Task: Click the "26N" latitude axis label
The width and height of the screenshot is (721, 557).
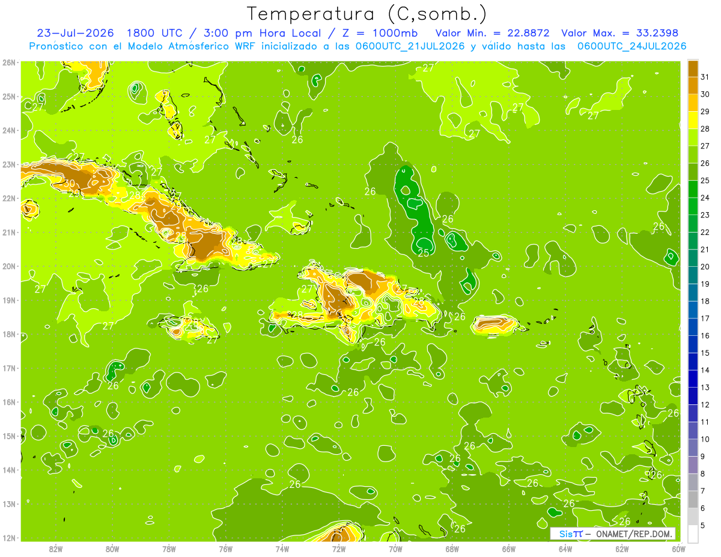Action: (x=8, y=62)
